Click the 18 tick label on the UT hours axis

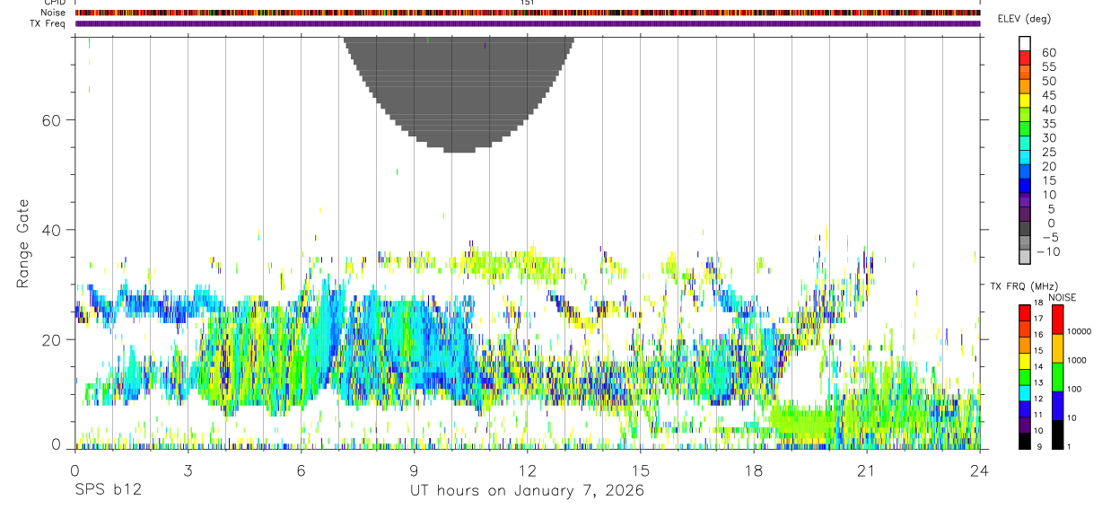coord(753,470)
